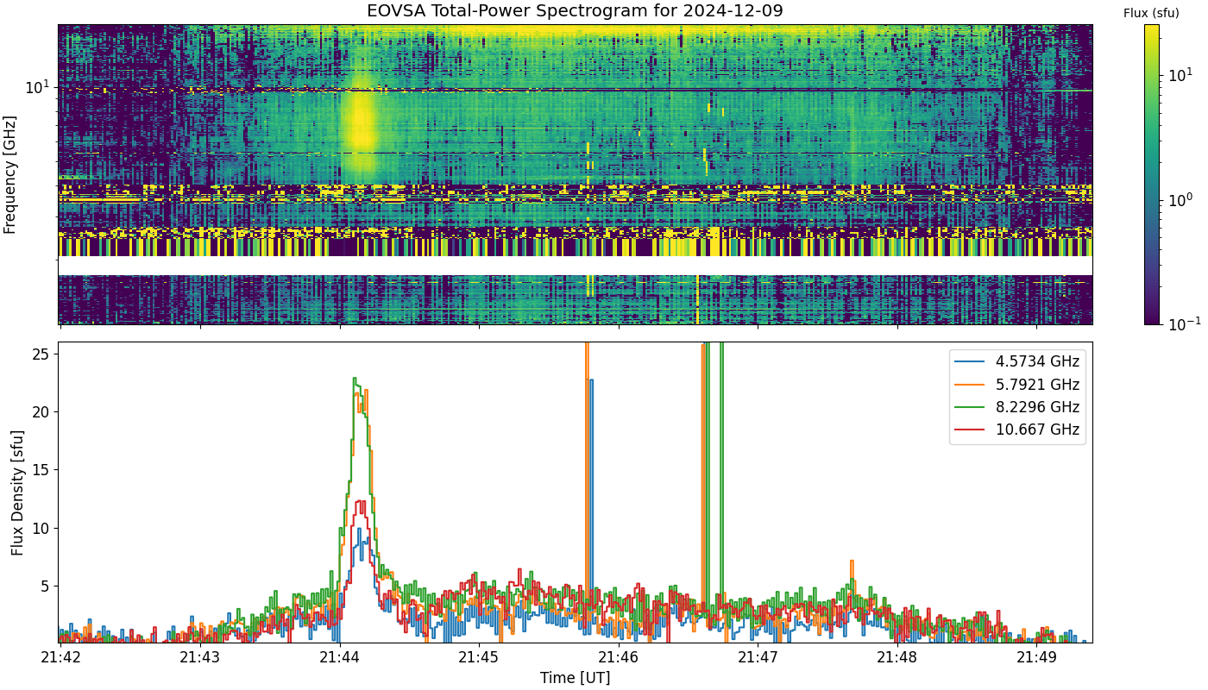Image resolution: width=1208 pixels, height=690 pixels.
Task: Click the Flux (sfu) colorbar label
Action: (x=1151, y=13)
